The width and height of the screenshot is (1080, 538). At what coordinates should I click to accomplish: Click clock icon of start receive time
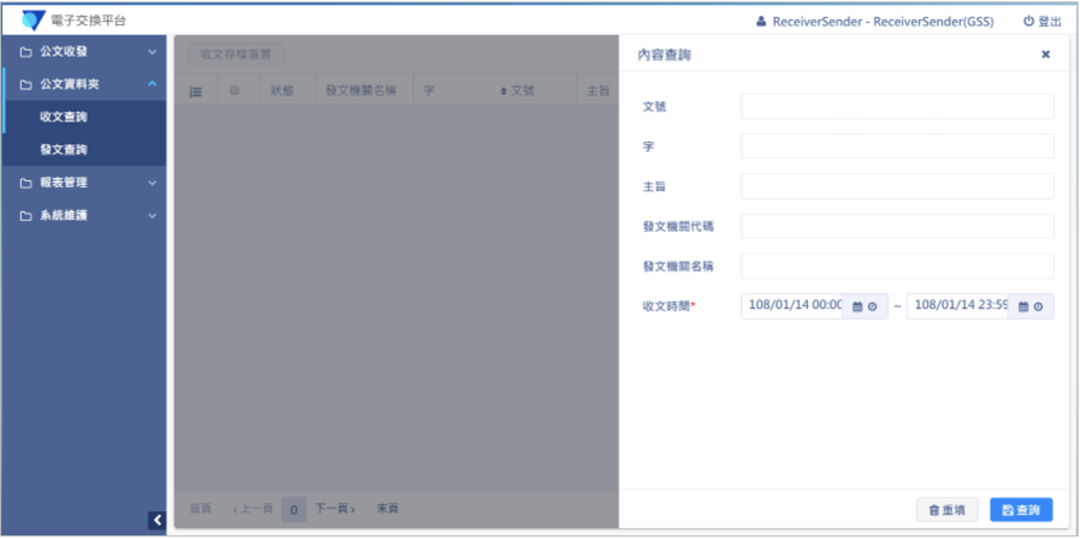pos(873,307)
